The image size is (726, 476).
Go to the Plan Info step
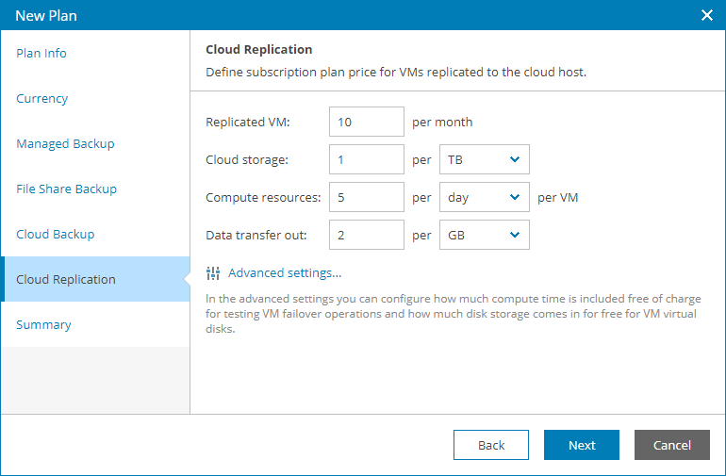coord(41,54)
